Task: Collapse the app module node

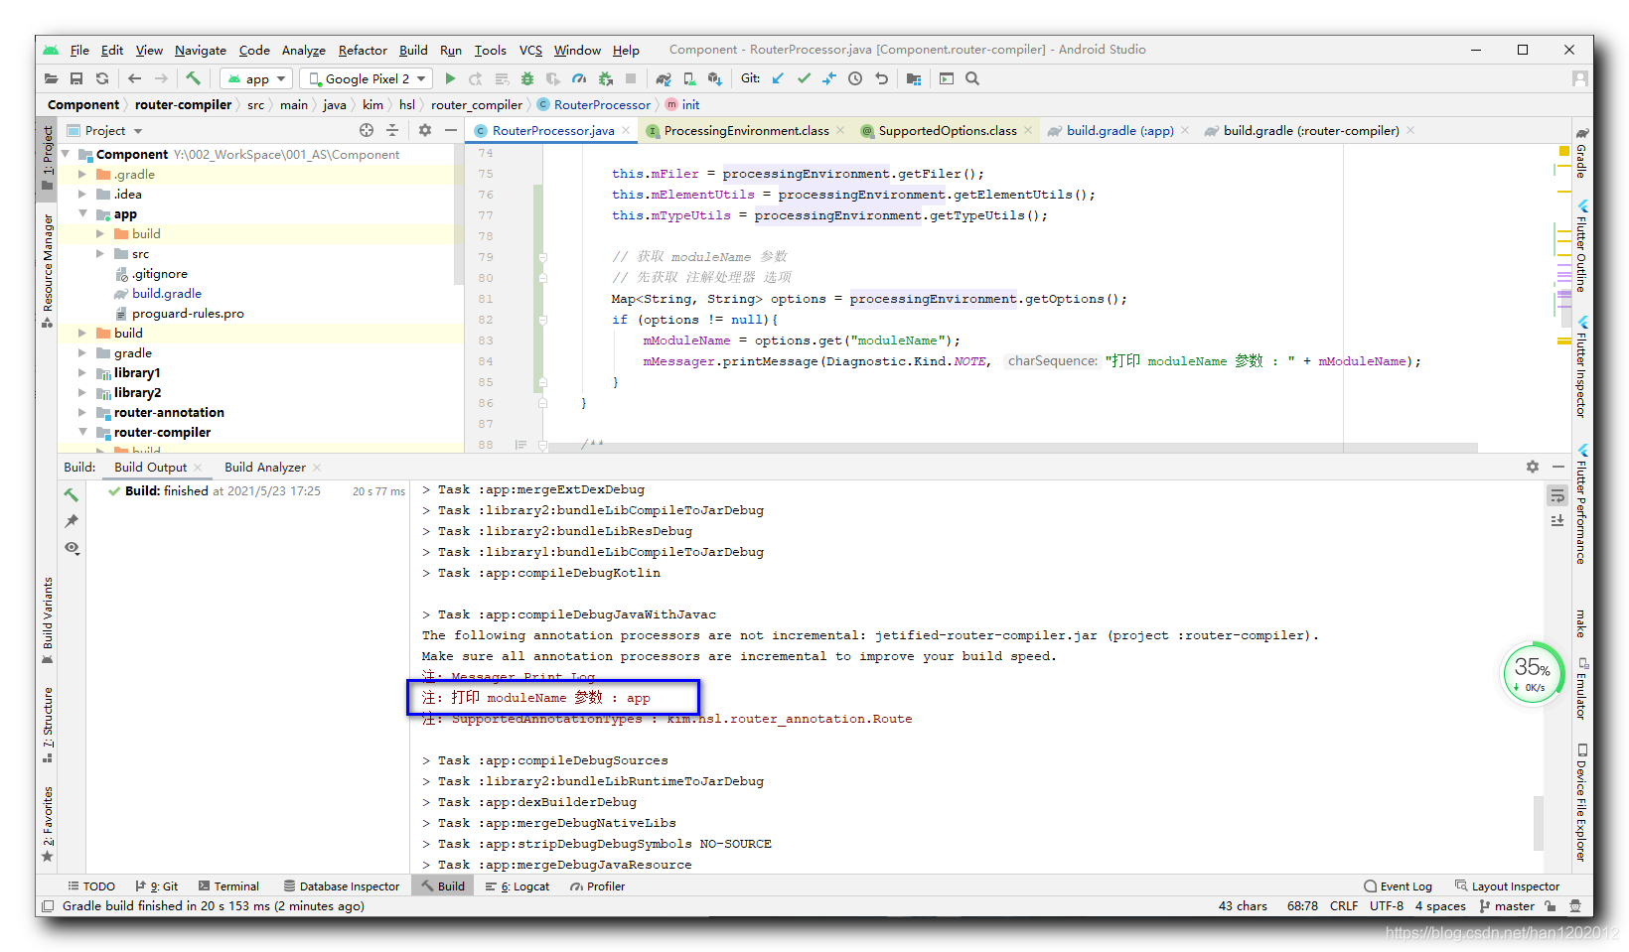Action: pyautogui.click(x=82, y=213)
